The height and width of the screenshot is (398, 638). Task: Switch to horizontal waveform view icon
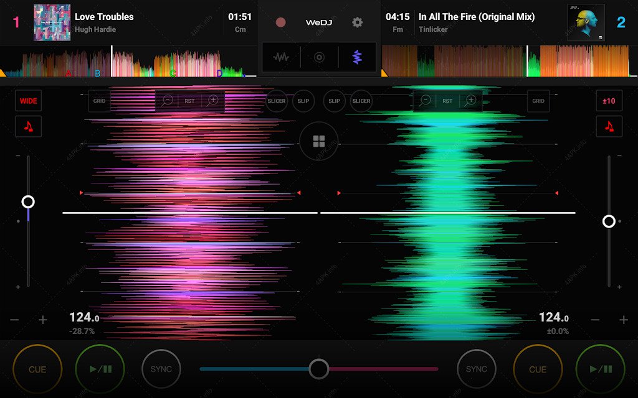[281, 57]
